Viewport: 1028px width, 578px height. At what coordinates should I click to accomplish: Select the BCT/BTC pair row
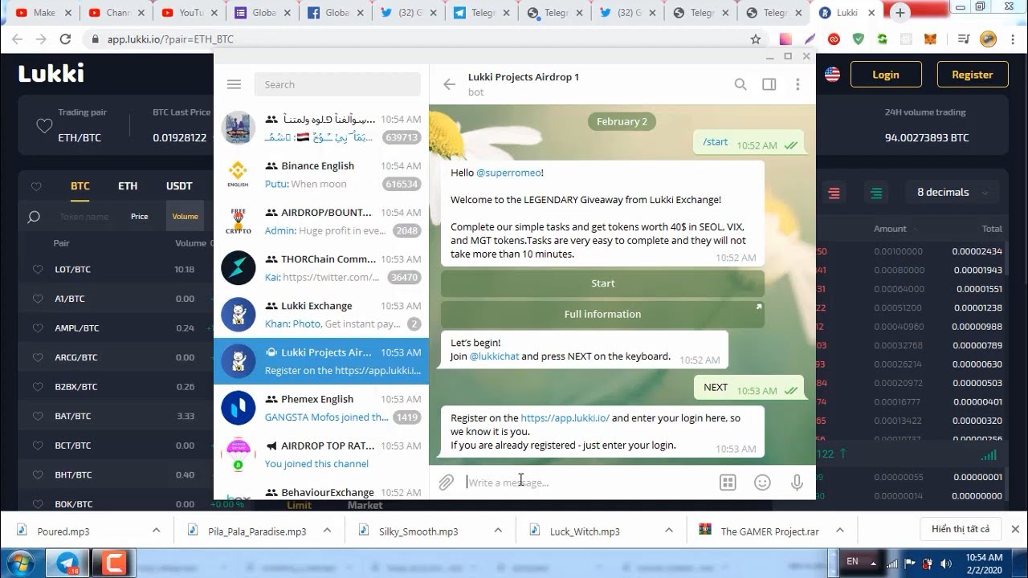pos(116,445)
